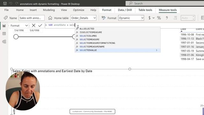This screenshot has height=115, width=204.
Task: Choose SELECTEDVALUE suggestion
Action: point(118,50)
